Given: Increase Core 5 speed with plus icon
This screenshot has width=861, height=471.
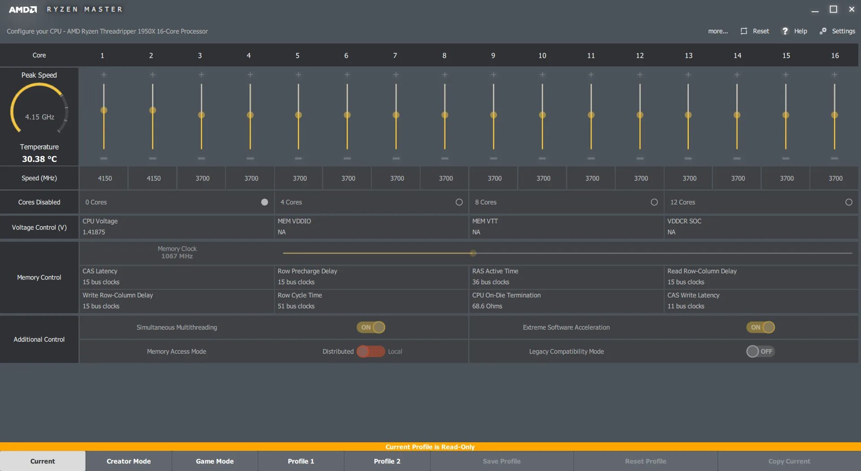Looking at the screenshot, I should pyautogui.click(x=298, y=74).
